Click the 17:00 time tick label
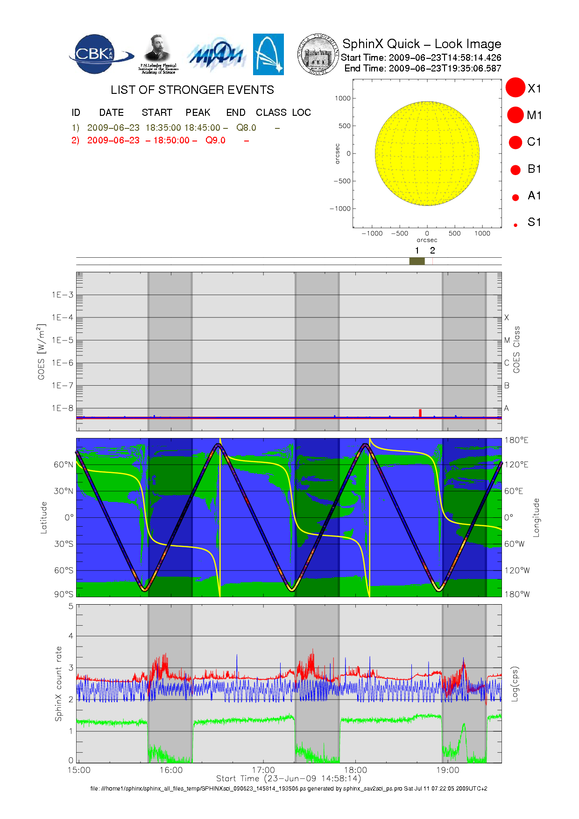The width and height of the screenshot is (579, 819). (263, 770)
